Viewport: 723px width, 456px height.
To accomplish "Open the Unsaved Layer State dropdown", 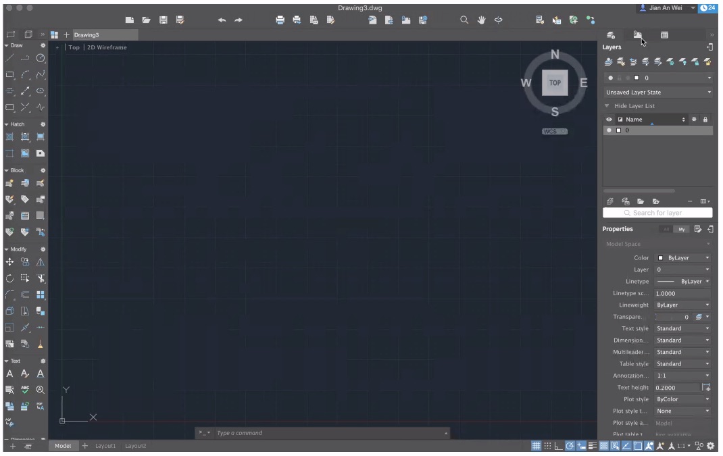I will (658, 93).
